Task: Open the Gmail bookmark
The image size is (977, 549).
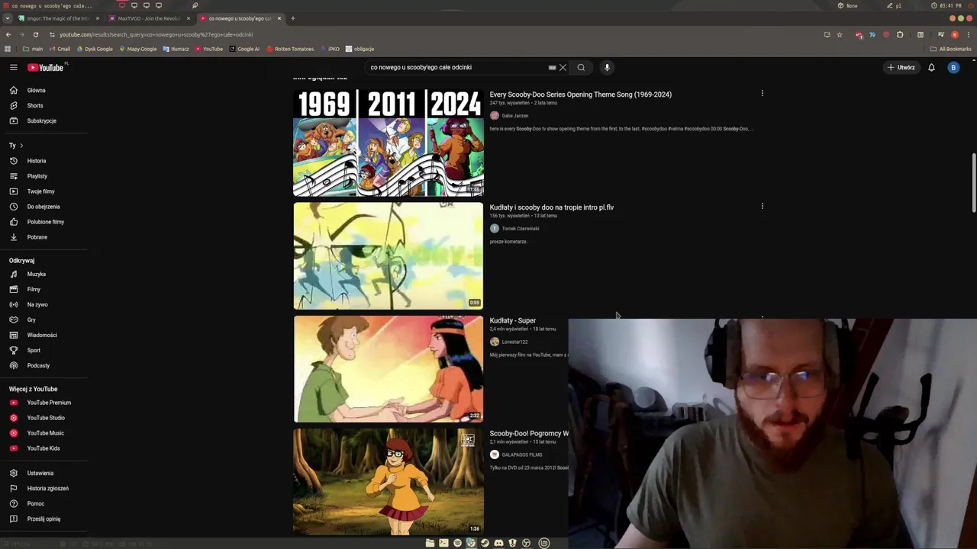Action: tap(59, 49)
